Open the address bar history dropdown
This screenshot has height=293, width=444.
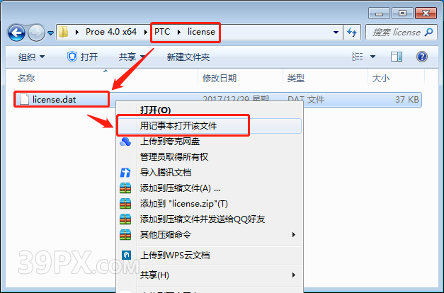pyautogui.click(x=336, y=33)
